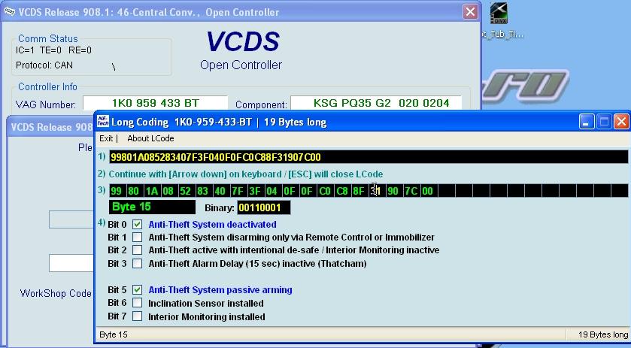Select byte cell with value 83

coord(203,191)
